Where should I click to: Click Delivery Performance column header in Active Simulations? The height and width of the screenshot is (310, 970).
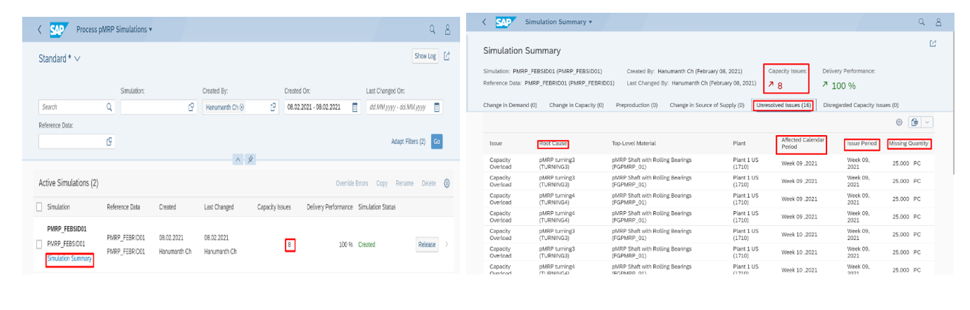click(329, 207)
